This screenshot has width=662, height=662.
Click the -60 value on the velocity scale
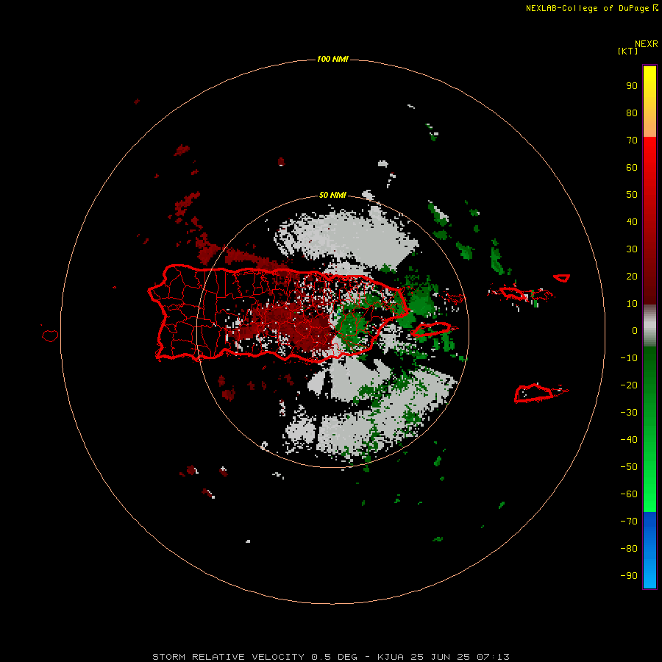[x=629, y=494]
